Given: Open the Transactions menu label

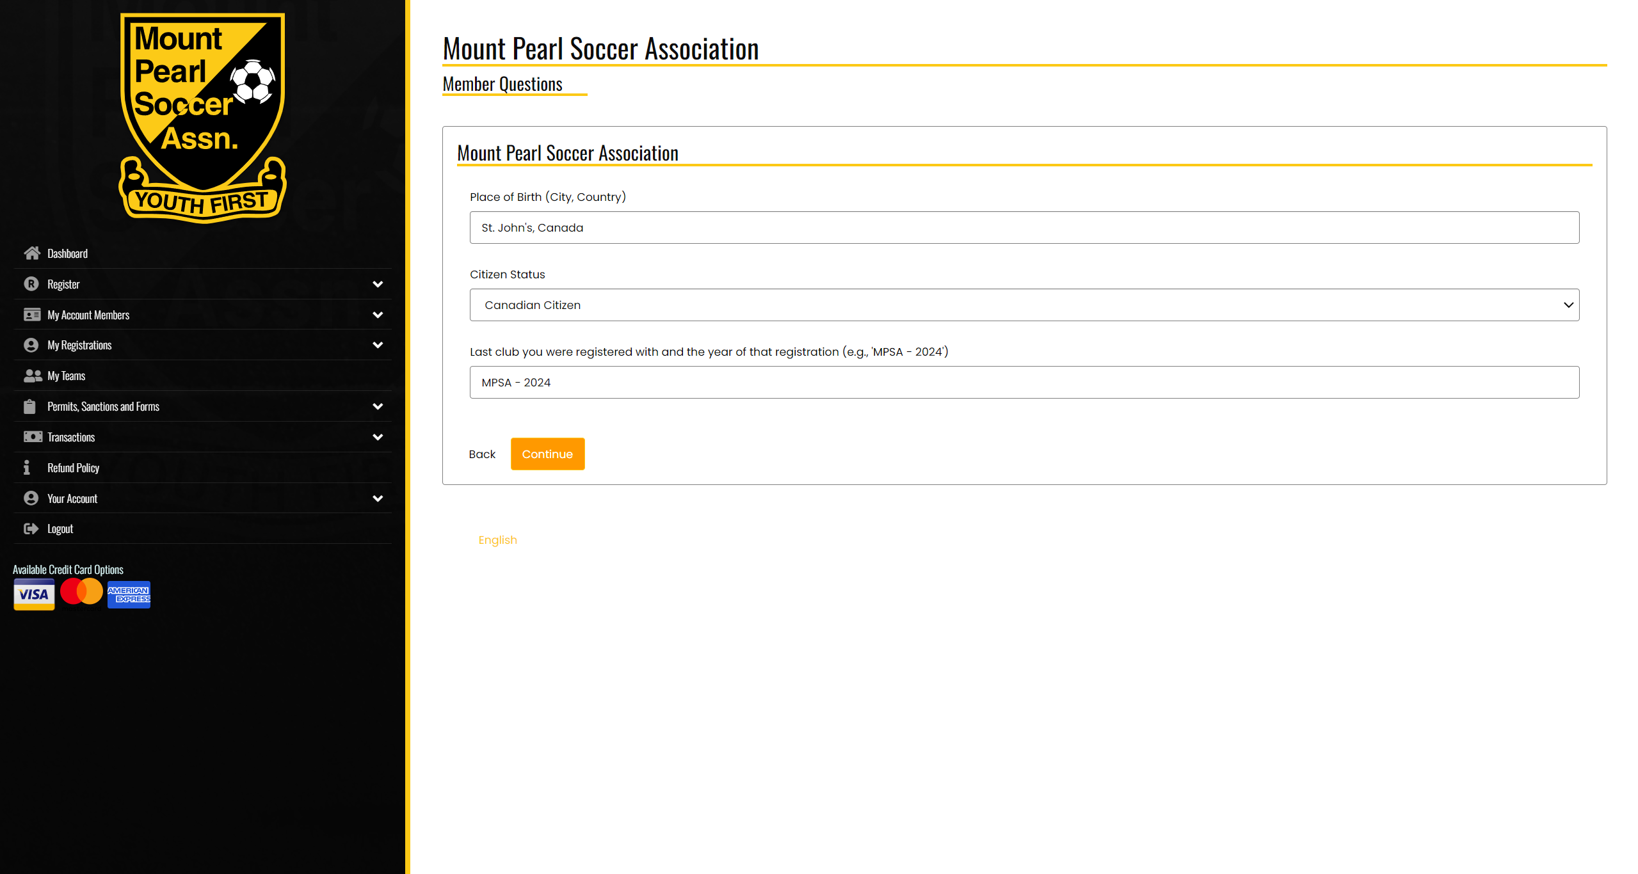Looking at the screenshot, I should [71, 437].
